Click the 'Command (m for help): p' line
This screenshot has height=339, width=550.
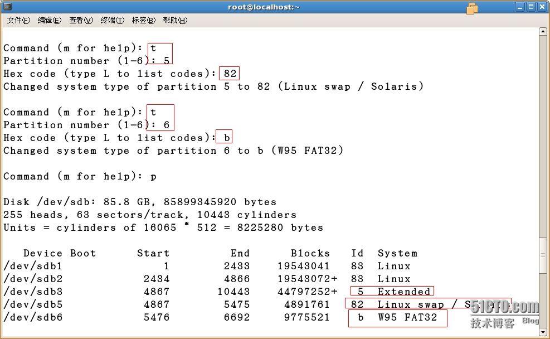[x=80, y=177]
